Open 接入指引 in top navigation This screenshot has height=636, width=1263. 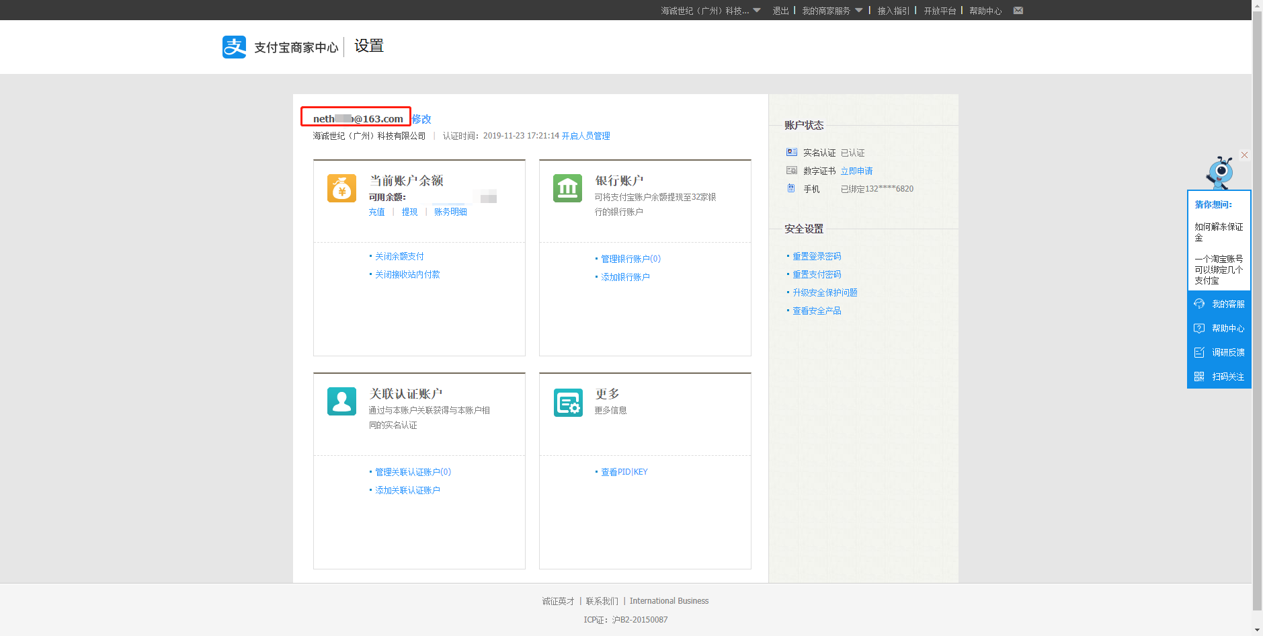click(893, 11)
